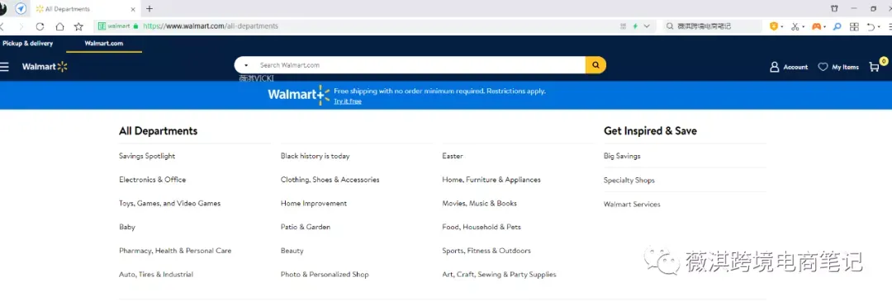Open the Walmart Services link
892x301 pixels.
pyautogui.click(x=632, y=205)
